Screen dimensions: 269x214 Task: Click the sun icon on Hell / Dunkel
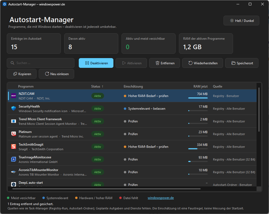coord(232,21)
